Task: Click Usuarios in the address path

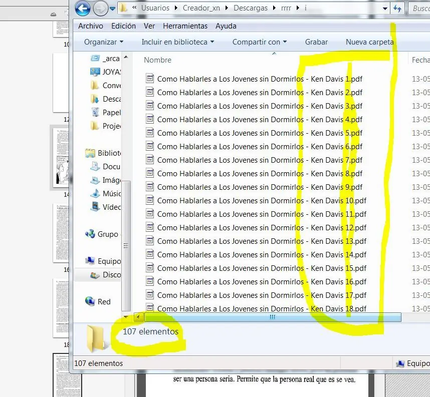Action: click(155, 8)
